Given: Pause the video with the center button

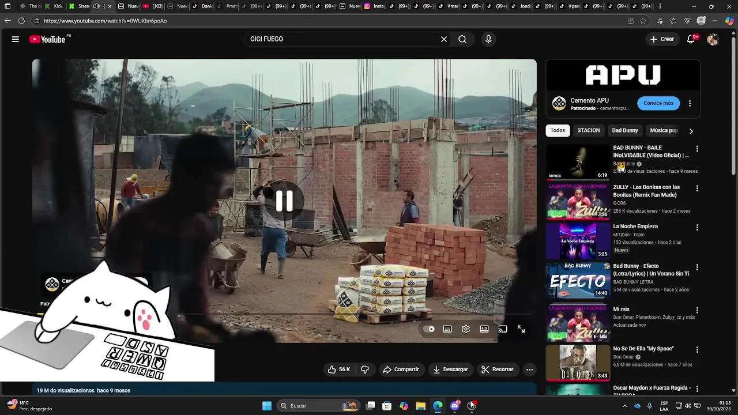Looking at the screenshot, I should pos(284,201).
